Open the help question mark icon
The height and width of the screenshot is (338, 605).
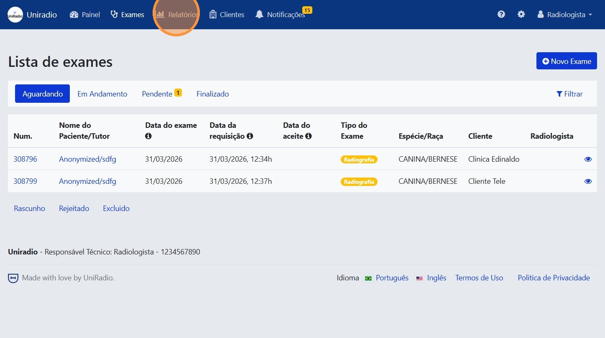[501, 15]
